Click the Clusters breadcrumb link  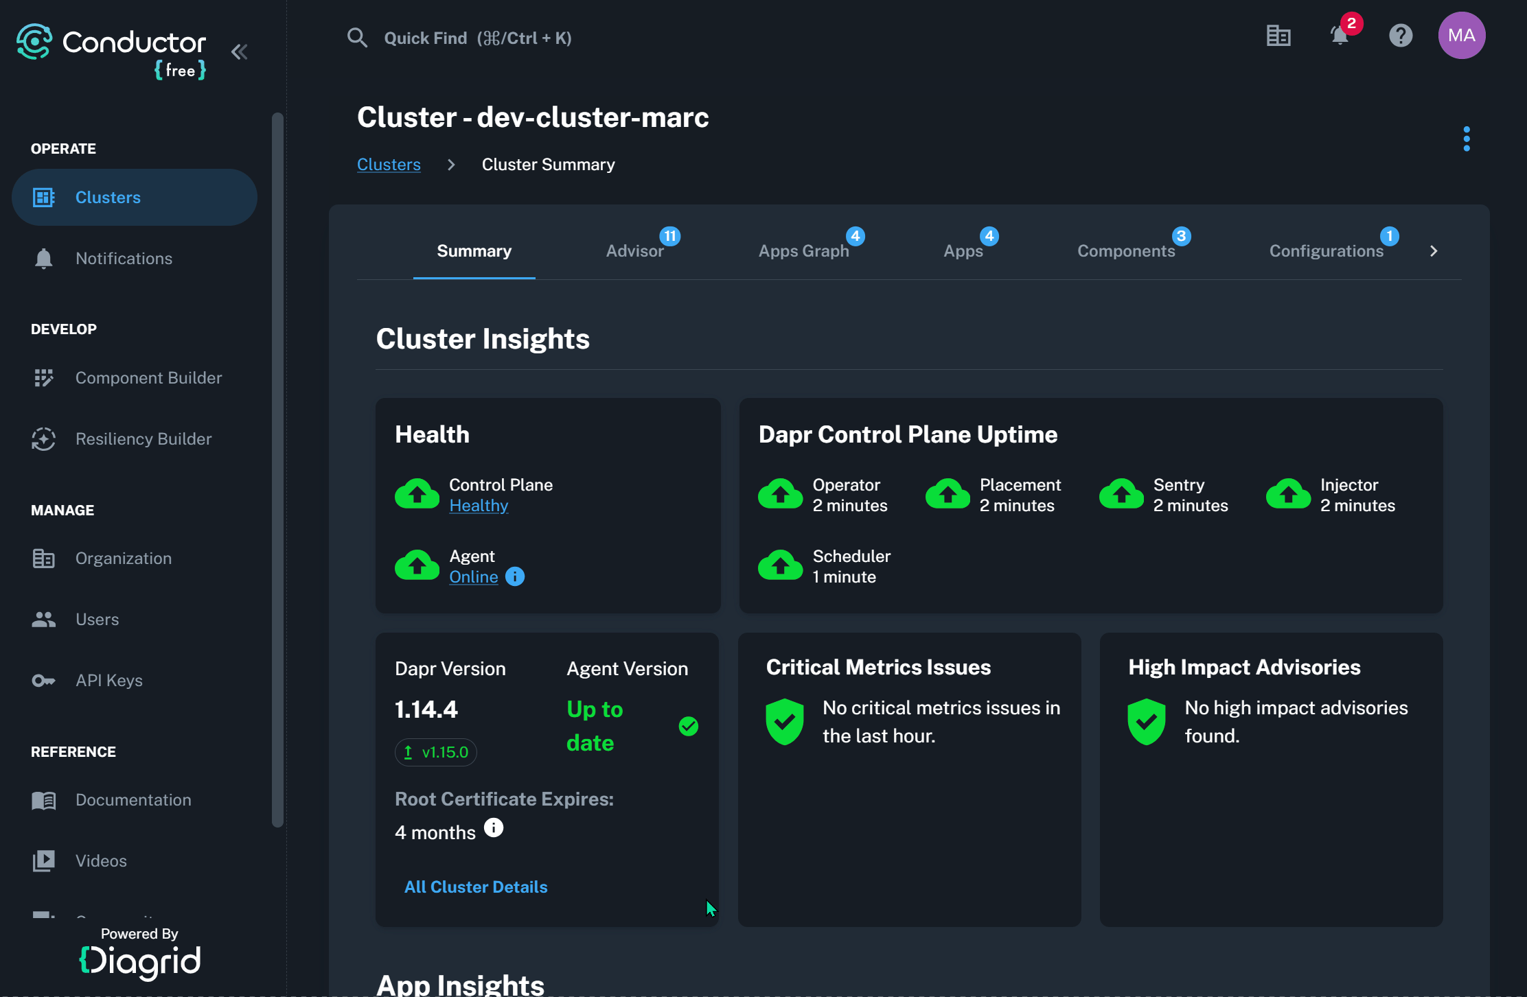click(389, 165)
